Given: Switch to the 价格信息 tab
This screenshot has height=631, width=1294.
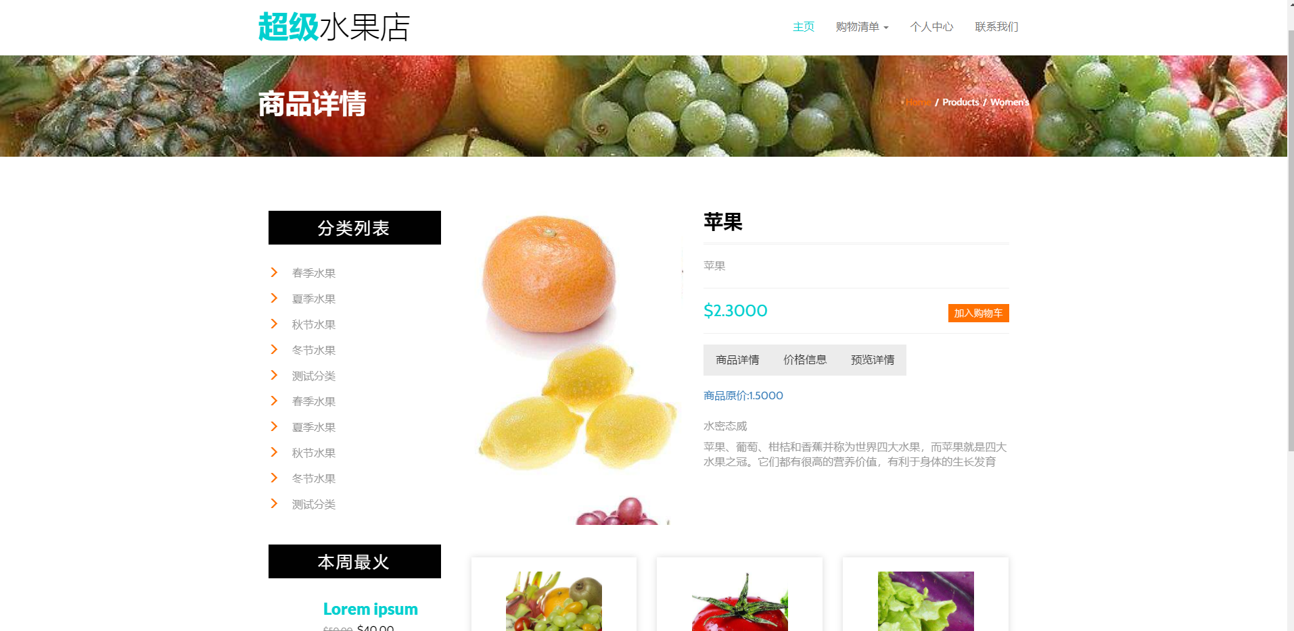Looking at the screenshot, I should tap(805, 360).
